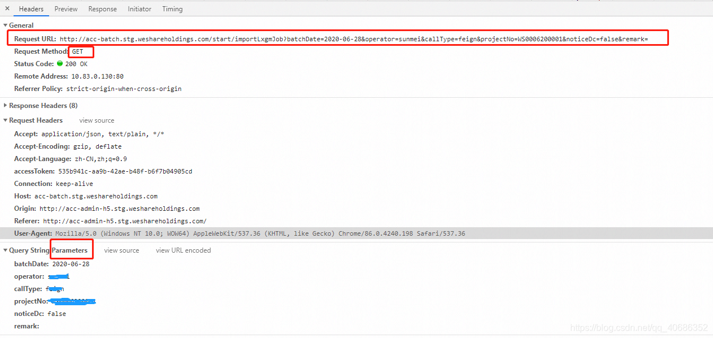Click the Referrer Policy label

[x=38, y=89]
